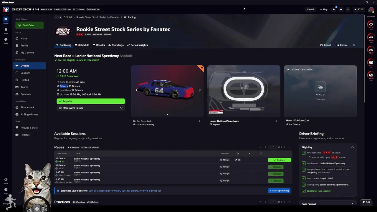
Task: Open the notifications bell icon
Action: click(334, 9)
